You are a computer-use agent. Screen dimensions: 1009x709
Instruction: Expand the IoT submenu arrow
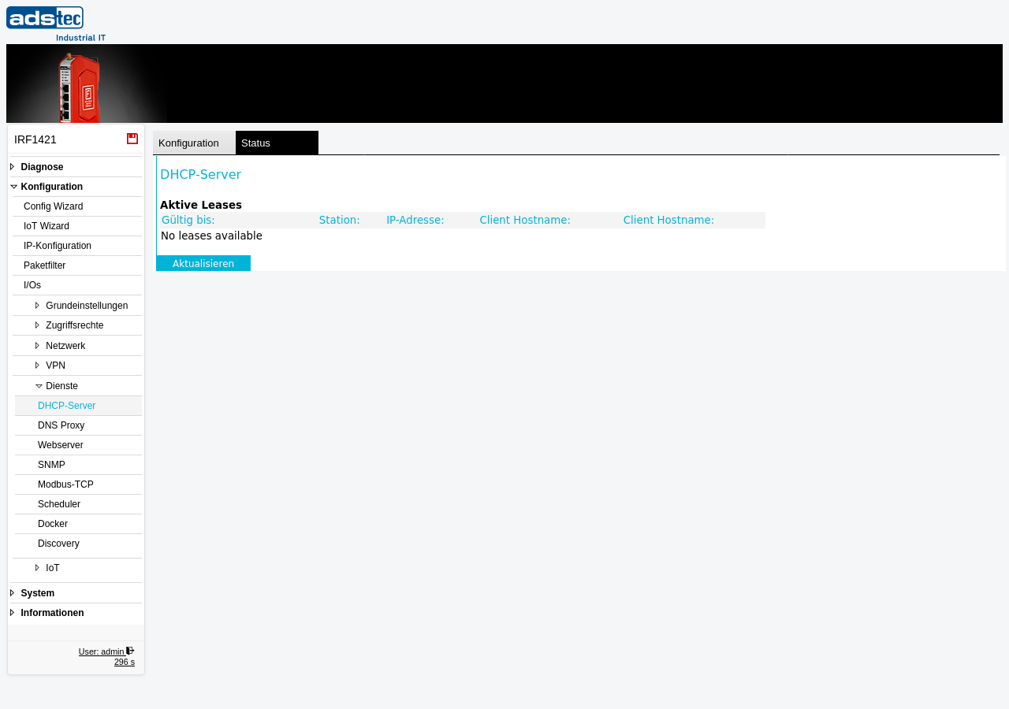click(37, 568)
